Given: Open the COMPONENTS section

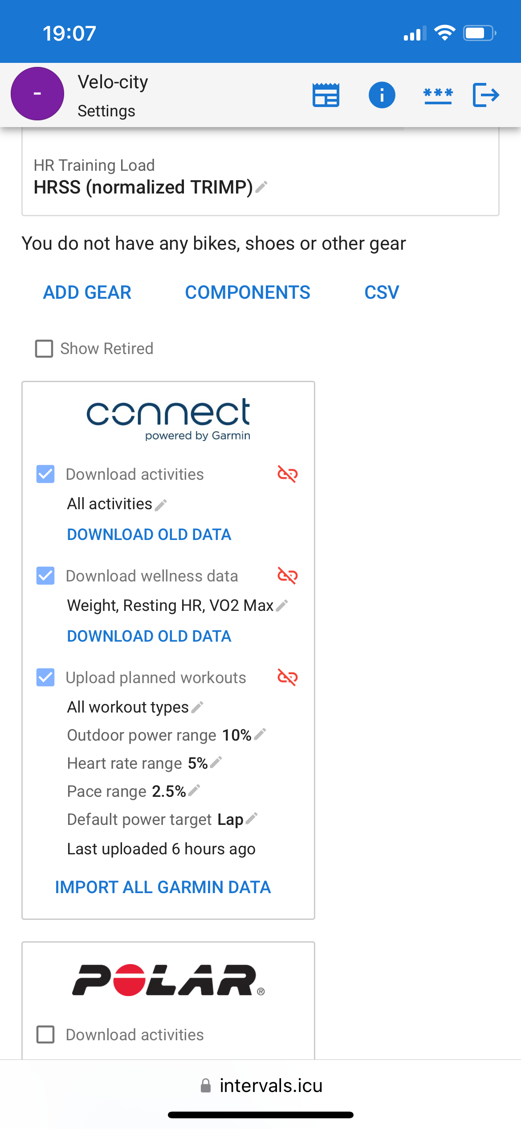Looking at the screenshot, I should pyautogui.click(x=248, y=293).
